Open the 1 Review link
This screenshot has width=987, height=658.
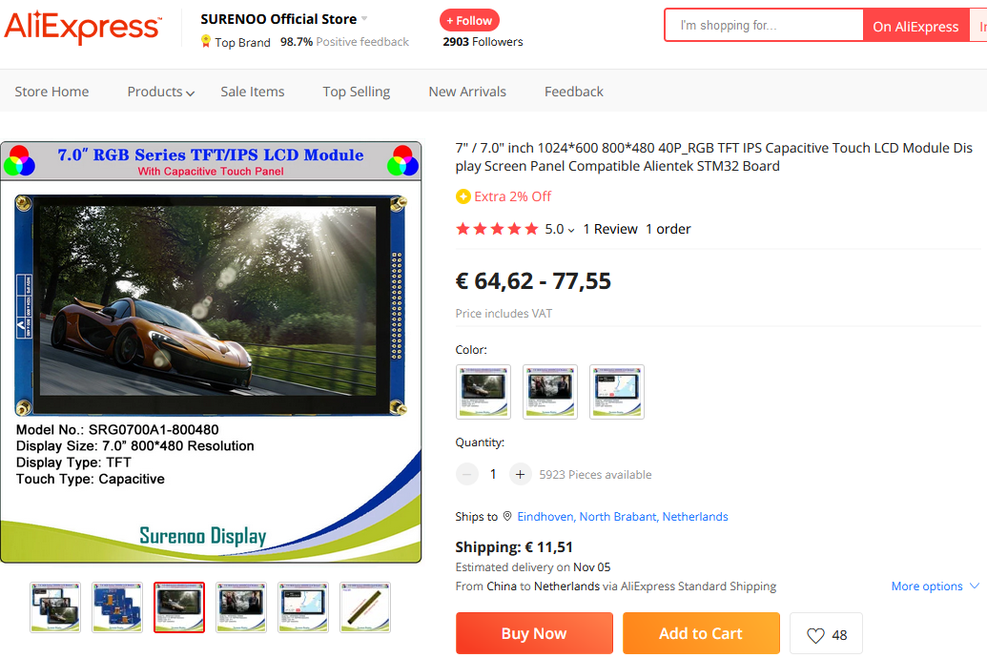(610, 229)
